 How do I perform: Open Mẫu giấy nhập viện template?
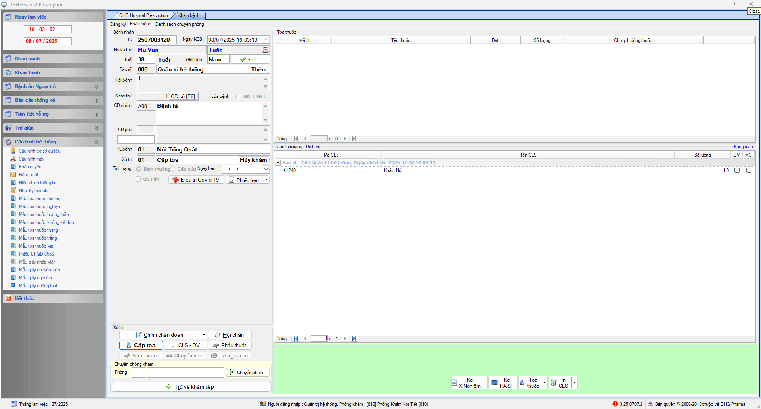(37, 262)
